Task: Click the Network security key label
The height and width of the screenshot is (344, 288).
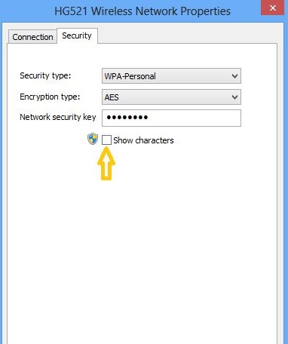Action: click(x=58, y=117)
